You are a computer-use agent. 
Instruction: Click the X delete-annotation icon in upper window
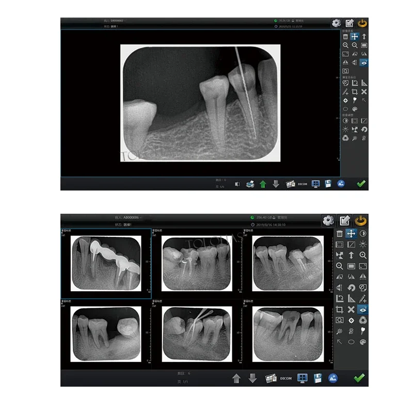tap(364, 92)
